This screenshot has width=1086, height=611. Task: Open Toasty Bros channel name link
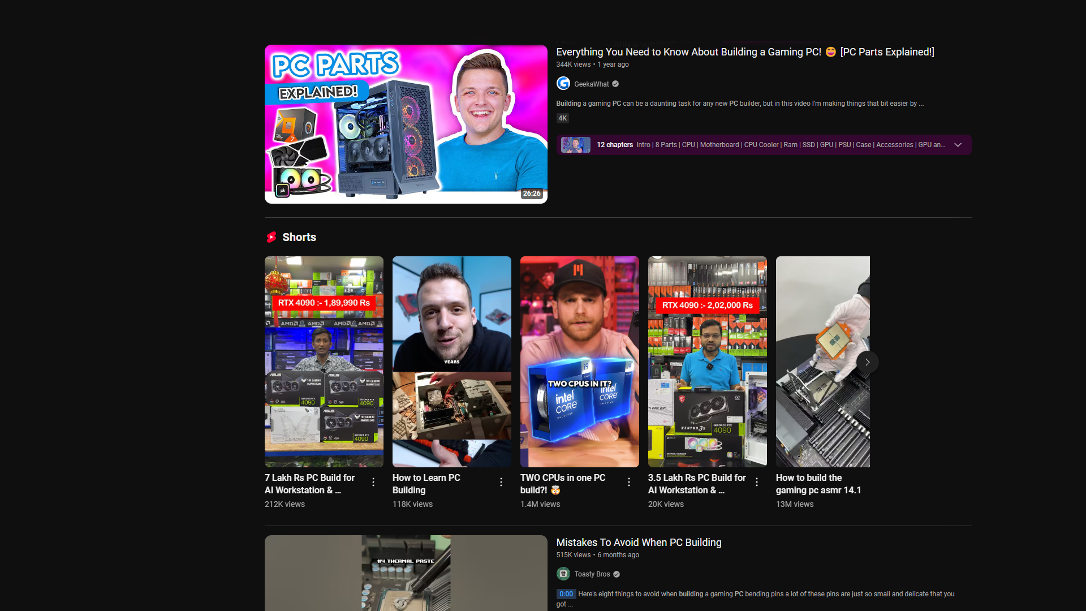click(x=592, y=574)
